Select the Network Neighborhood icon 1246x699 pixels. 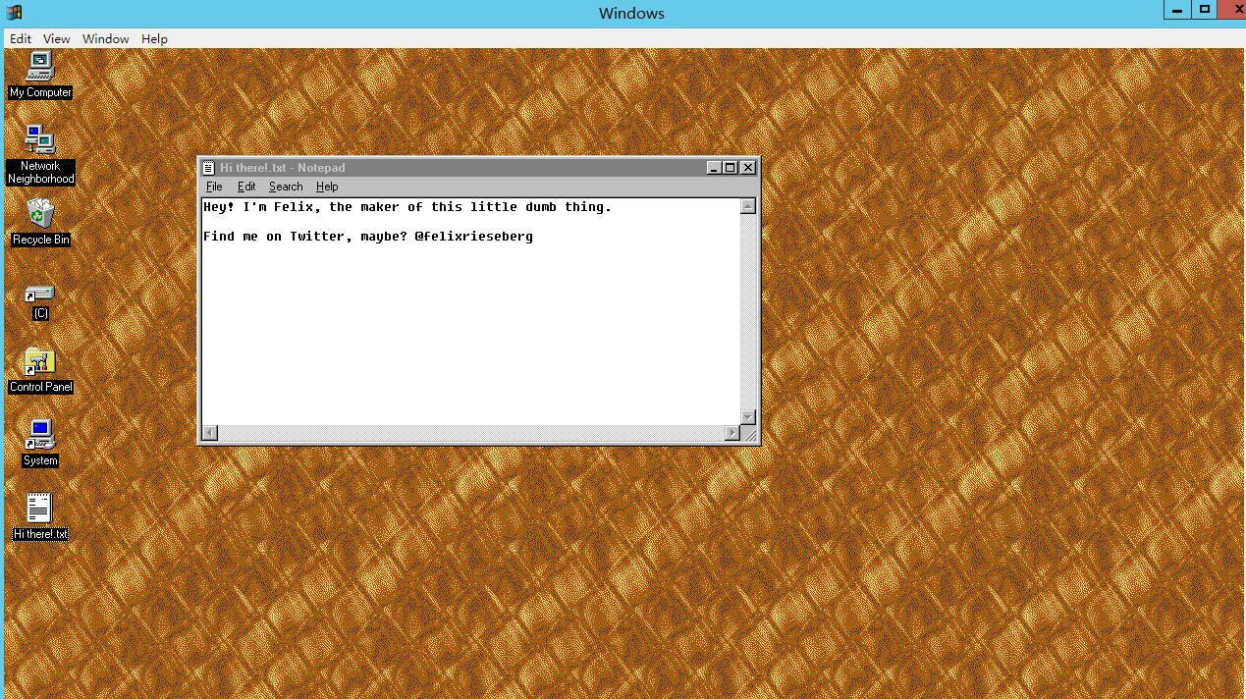coord(40,154)
